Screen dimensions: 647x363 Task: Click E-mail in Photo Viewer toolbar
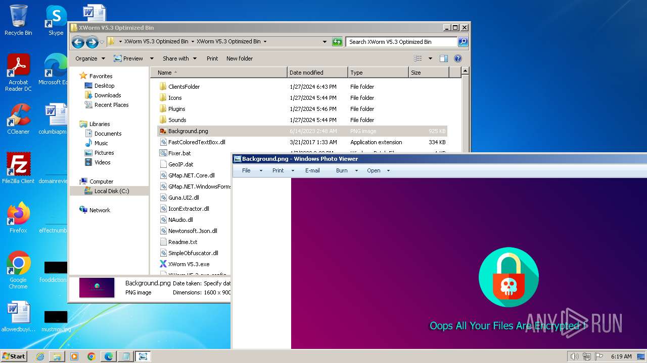click(x=312, y=170)
